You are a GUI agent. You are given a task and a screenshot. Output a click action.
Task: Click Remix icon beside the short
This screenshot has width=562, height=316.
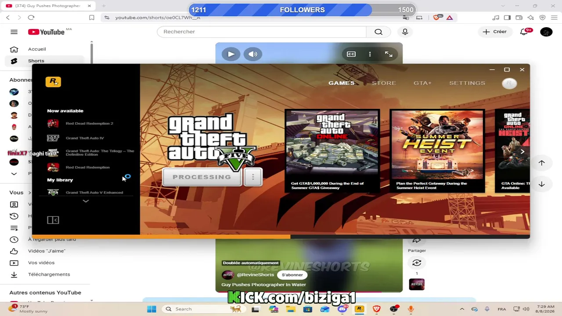[417, 263]
